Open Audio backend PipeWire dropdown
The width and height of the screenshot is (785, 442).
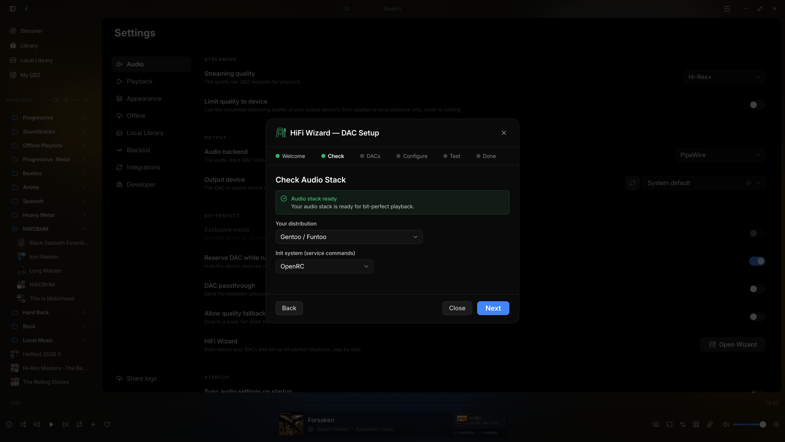[720, 155]
